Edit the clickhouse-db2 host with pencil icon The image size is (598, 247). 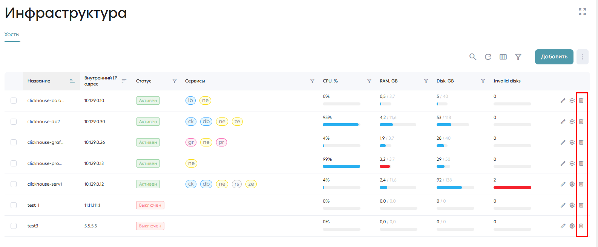563,122
